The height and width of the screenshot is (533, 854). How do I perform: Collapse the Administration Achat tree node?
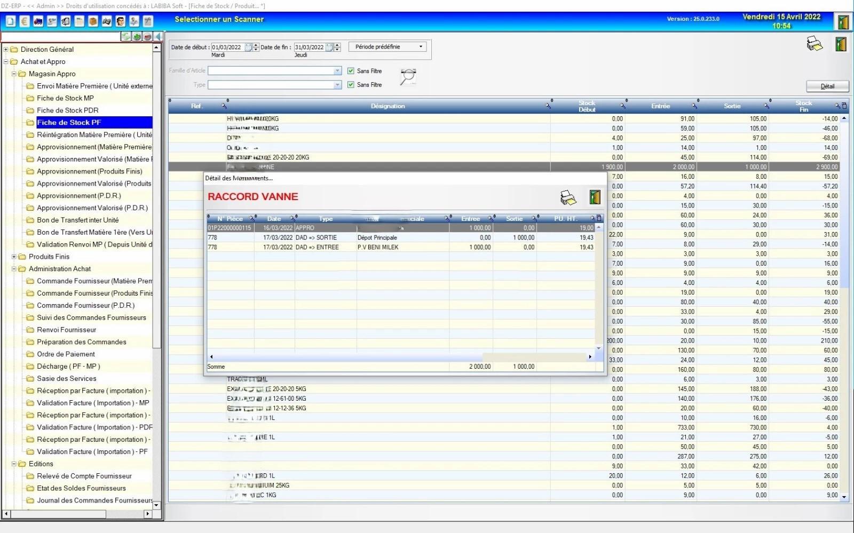tap(14, 269)
